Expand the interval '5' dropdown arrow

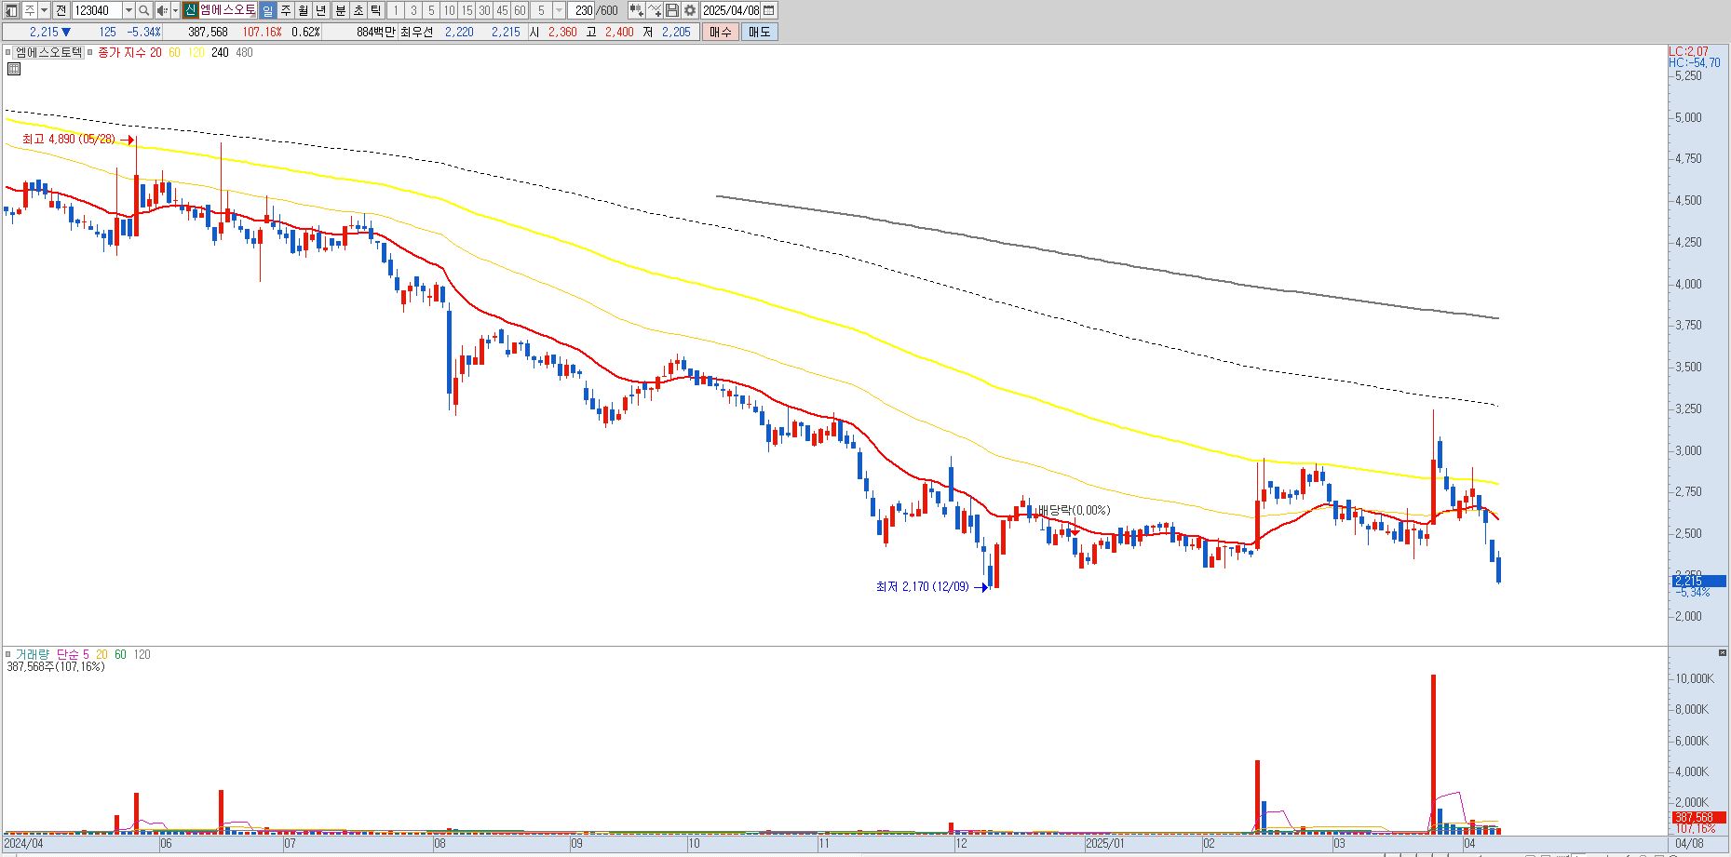559,10
